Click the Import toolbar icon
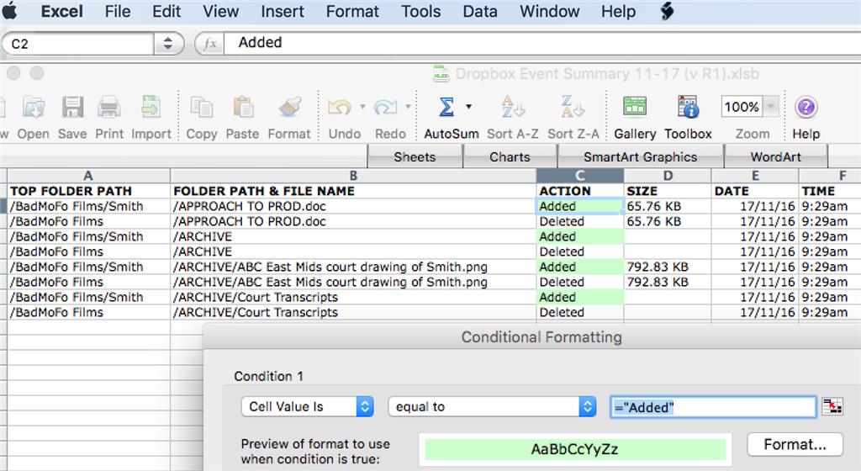 pyautogui.click(x=151, y=108)
